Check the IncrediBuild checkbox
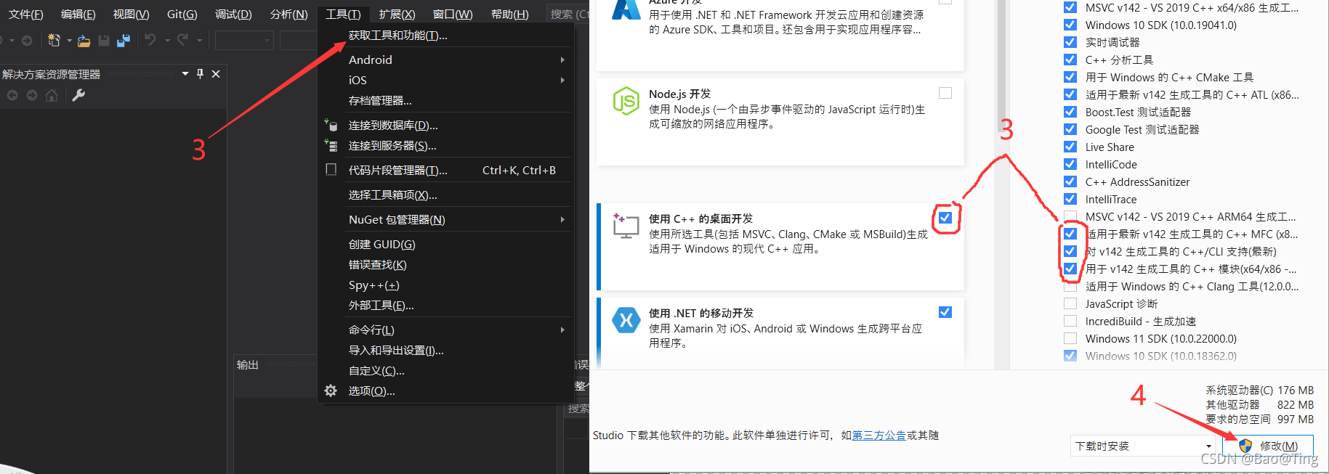 1070,321
